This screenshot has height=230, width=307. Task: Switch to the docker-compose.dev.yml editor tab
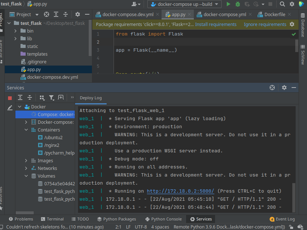tap(127, 15)
